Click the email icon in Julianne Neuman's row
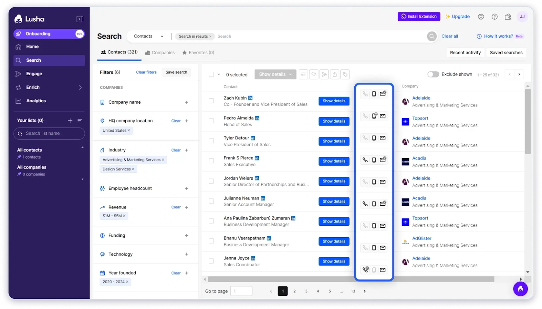542x309 pixels. [x=383, y=204]
